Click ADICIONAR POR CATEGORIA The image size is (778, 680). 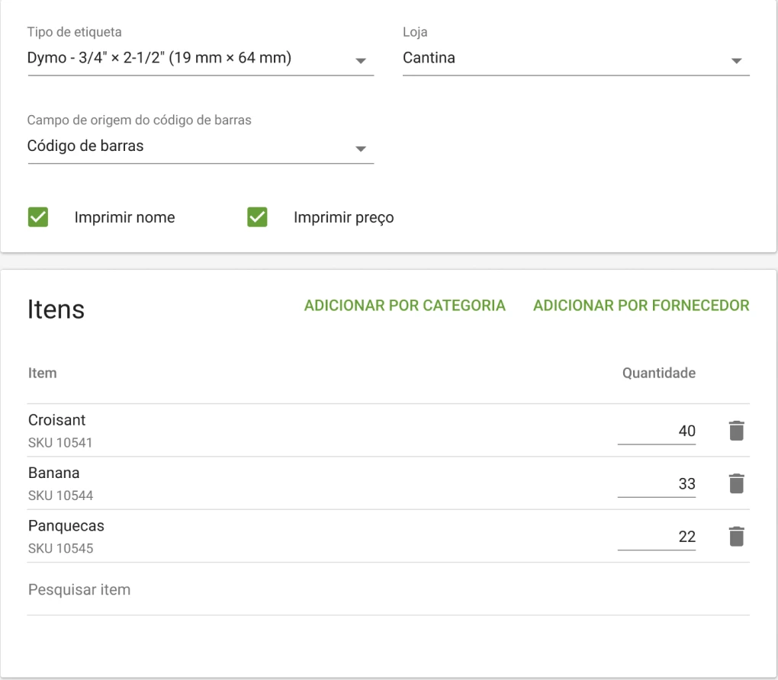pyautogui.click(x=404, y=306)
